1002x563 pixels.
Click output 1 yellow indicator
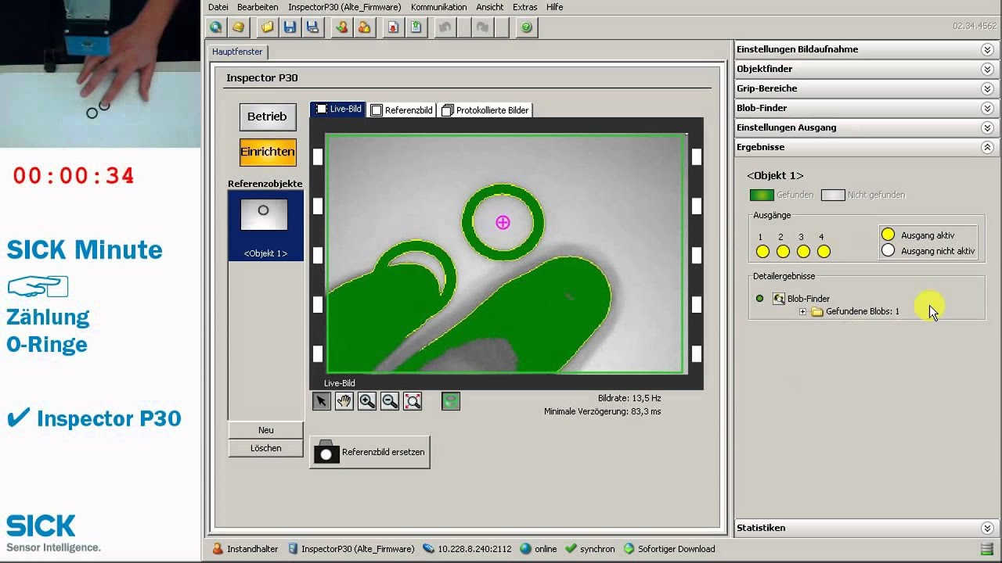tap(762, 252)
